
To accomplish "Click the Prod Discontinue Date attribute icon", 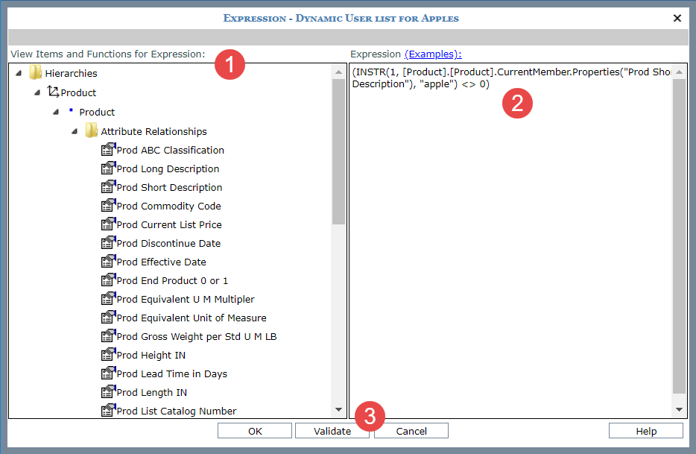I will [107, 243].
